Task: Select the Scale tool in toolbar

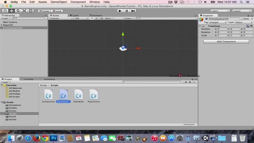Action: [24, 11]
